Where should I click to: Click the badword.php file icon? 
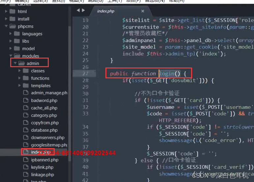26,100
